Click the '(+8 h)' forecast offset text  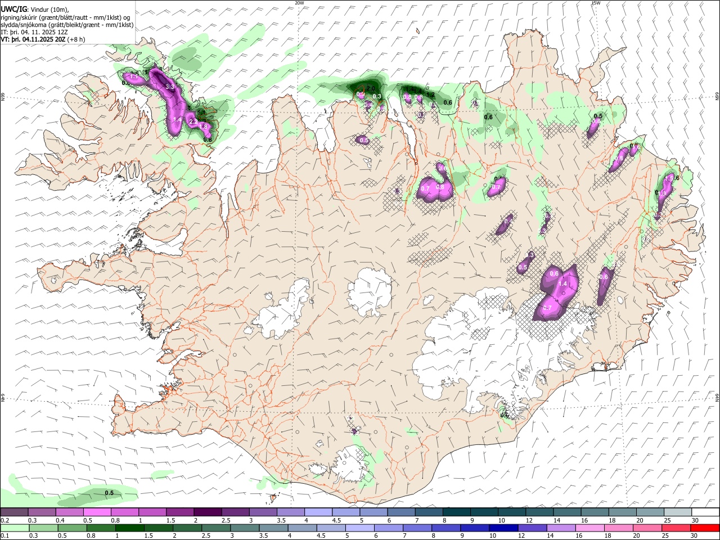pos(76,39)
